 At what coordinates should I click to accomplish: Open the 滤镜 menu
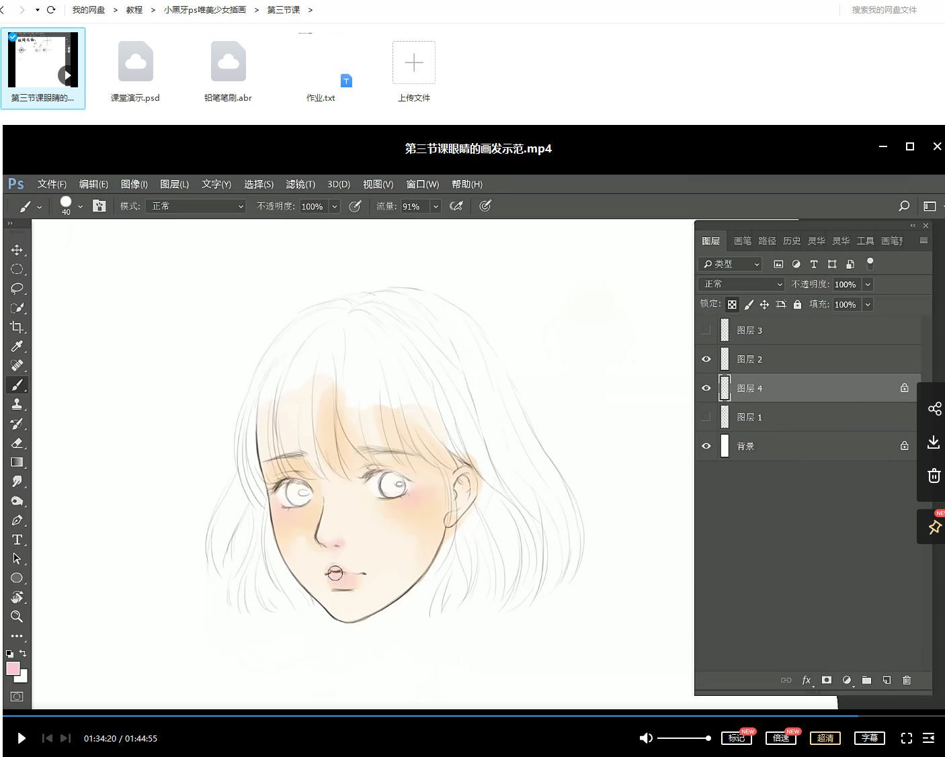click(300, 183)
